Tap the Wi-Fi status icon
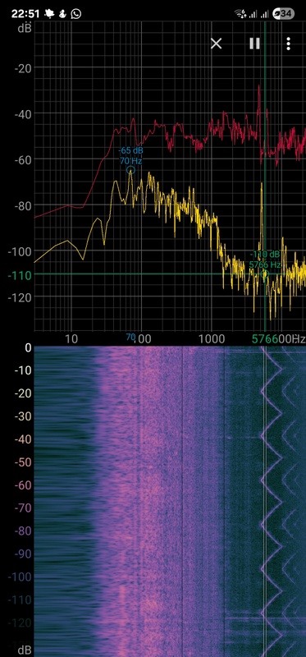The height and width of the screenshot is (657, 306). coord(240,14)
